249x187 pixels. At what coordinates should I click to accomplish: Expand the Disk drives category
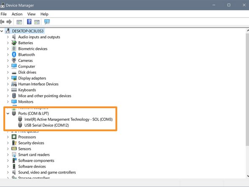[8, 72]
